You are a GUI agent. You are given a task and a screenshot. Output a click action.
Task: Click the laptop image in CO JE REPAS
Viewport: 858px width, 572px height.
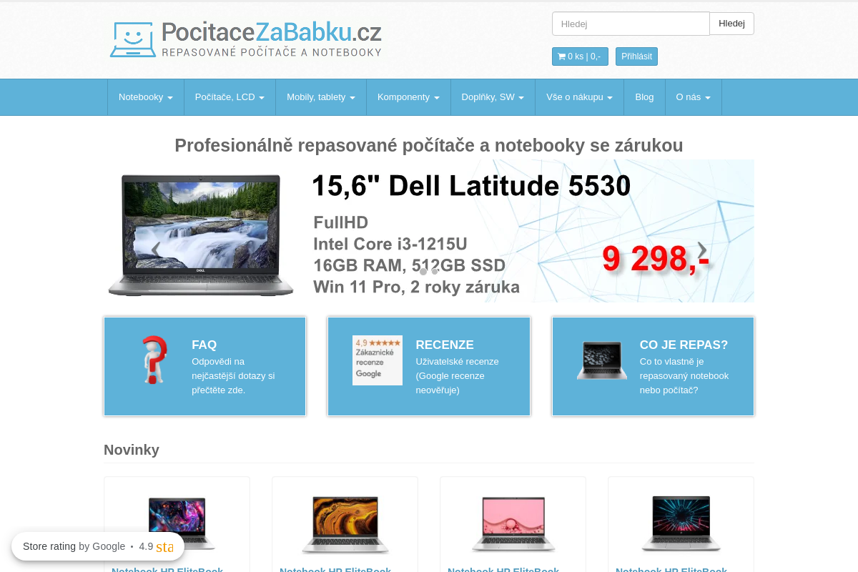click(602, 360)
